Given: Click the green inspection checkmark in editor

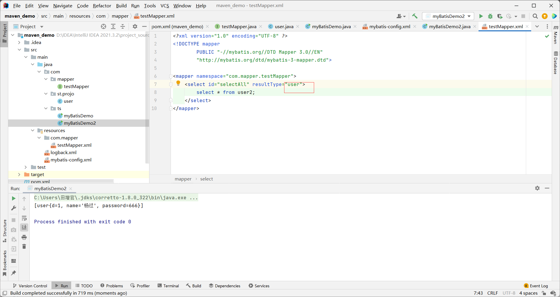Looking at the screenshot, I should (x=547, y=36).
